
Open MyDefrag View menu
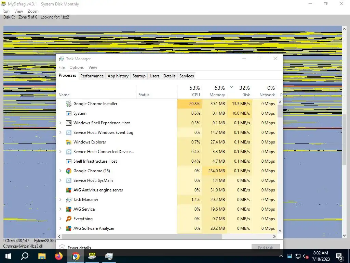(18, 11)
